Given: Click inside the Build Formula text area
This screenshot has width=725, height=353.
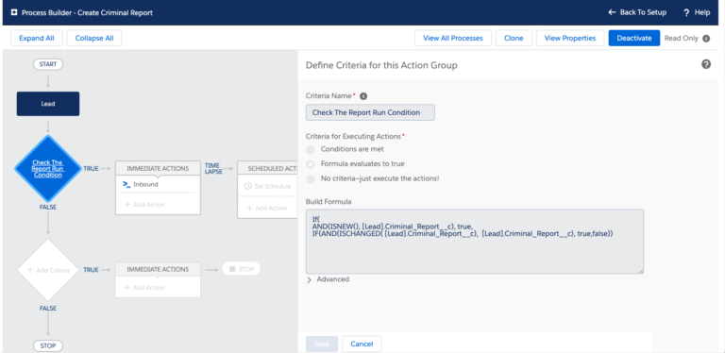Looking at the screenshot, I should tap(475, 242).
